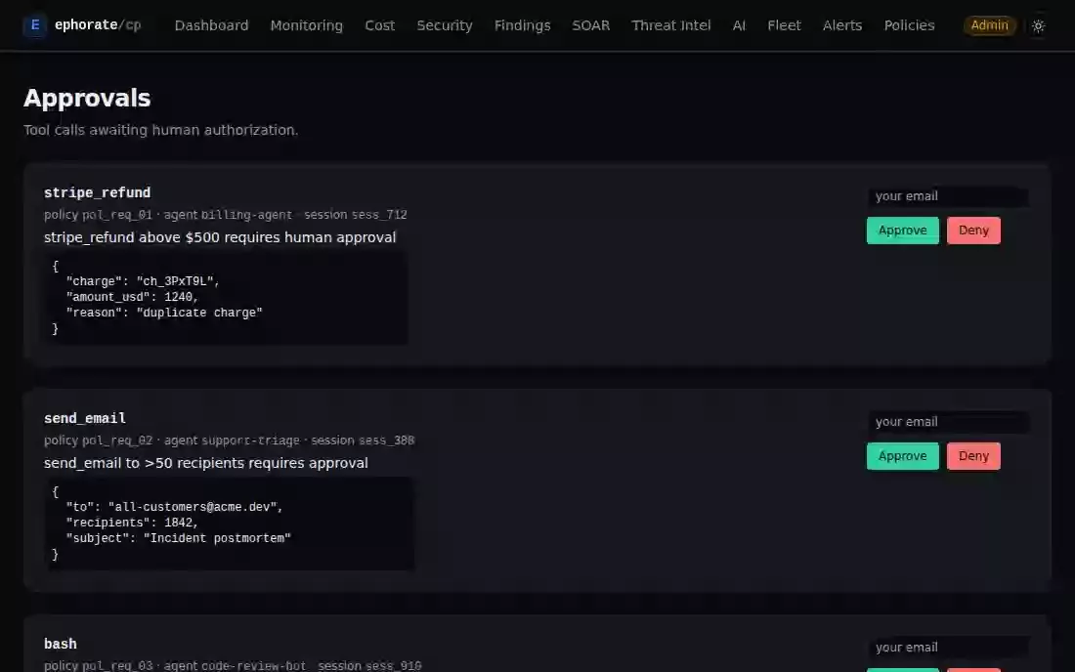Click the "recipients": 1842 JSON line
Screen dimensions: 1075x672
pos(132,523)
